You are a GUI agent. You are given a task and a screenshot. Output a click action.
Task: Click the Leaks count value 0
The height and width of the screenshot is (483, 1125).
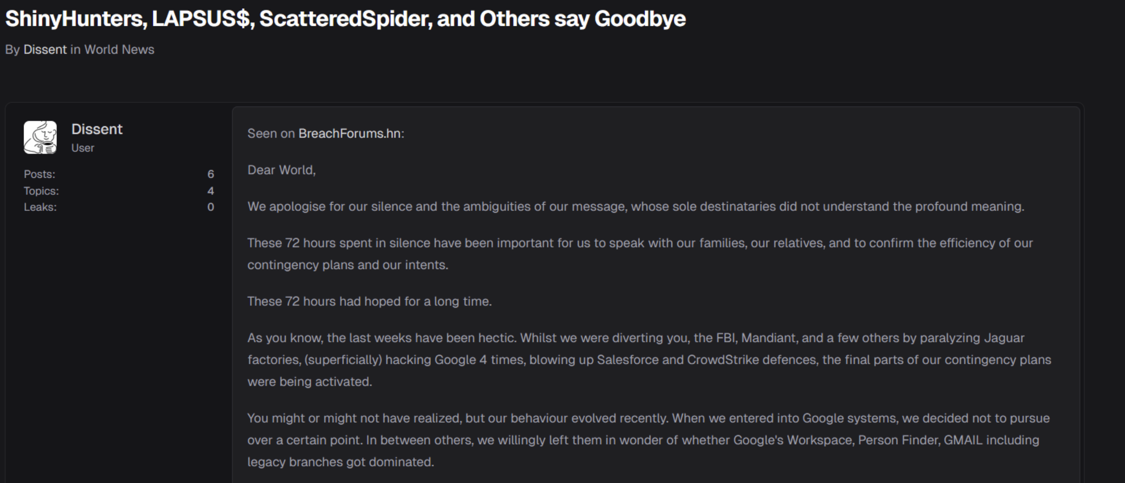(x=211, y=208)
